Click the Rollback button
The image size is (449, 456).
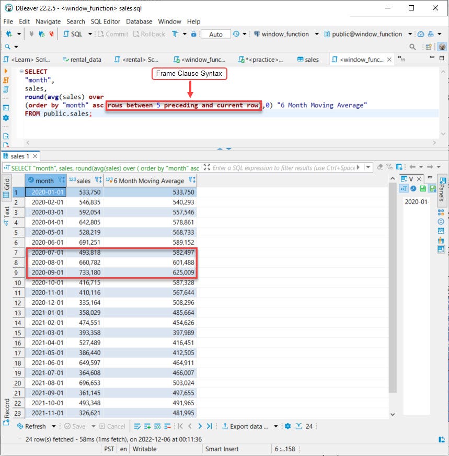tap(149, 34)
